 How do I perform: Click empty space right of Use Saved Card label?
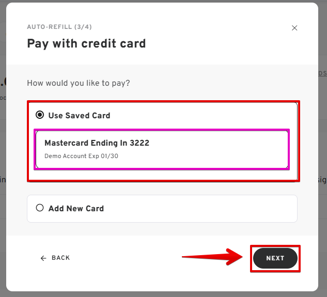(x=207, y=116)
